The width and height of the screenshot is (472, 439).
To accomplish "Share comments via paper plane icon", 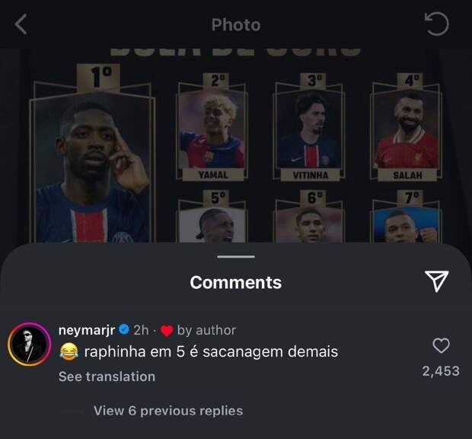I will pos(436,281).
